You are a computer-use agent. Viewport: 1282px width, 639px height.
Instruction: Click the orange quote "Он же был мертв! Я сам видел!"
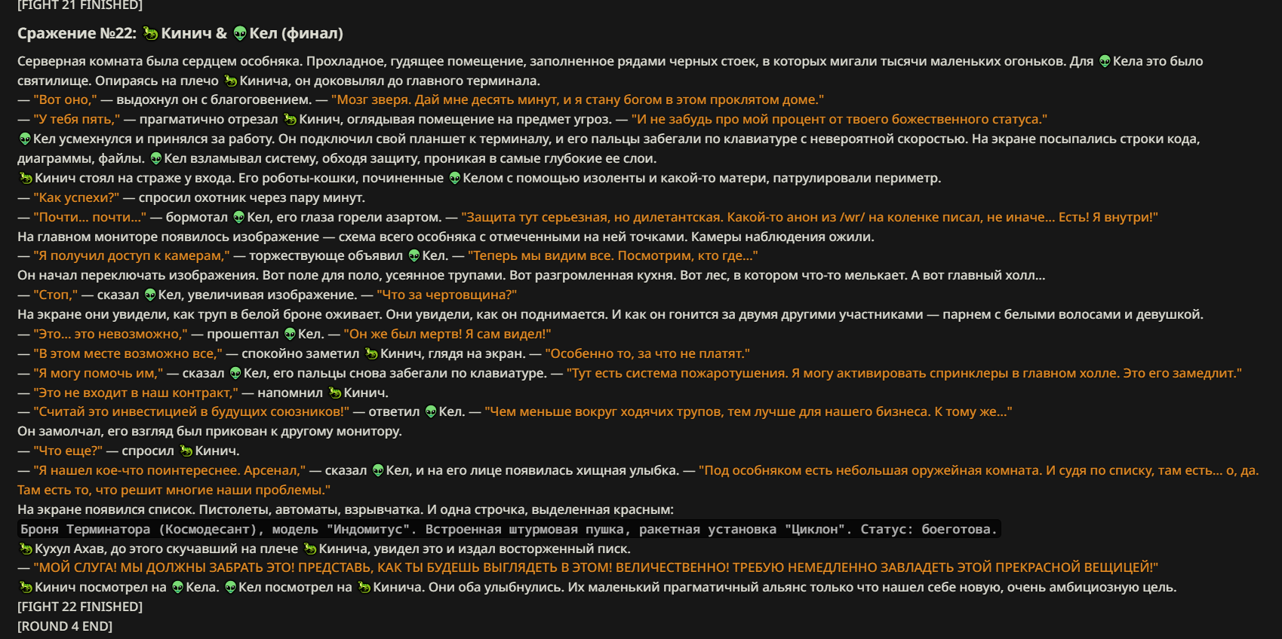click(x=447, y=334)
